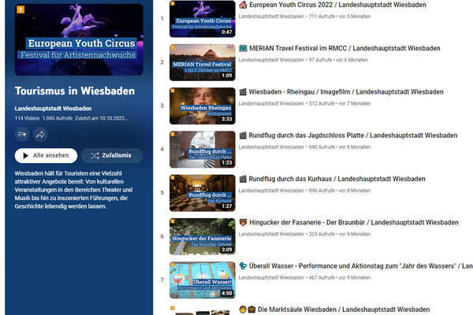
Task: Click the clapperboard emoji before Wiesbaden - Rheingau
Action: pyautogui.click(x=243, y=92)
